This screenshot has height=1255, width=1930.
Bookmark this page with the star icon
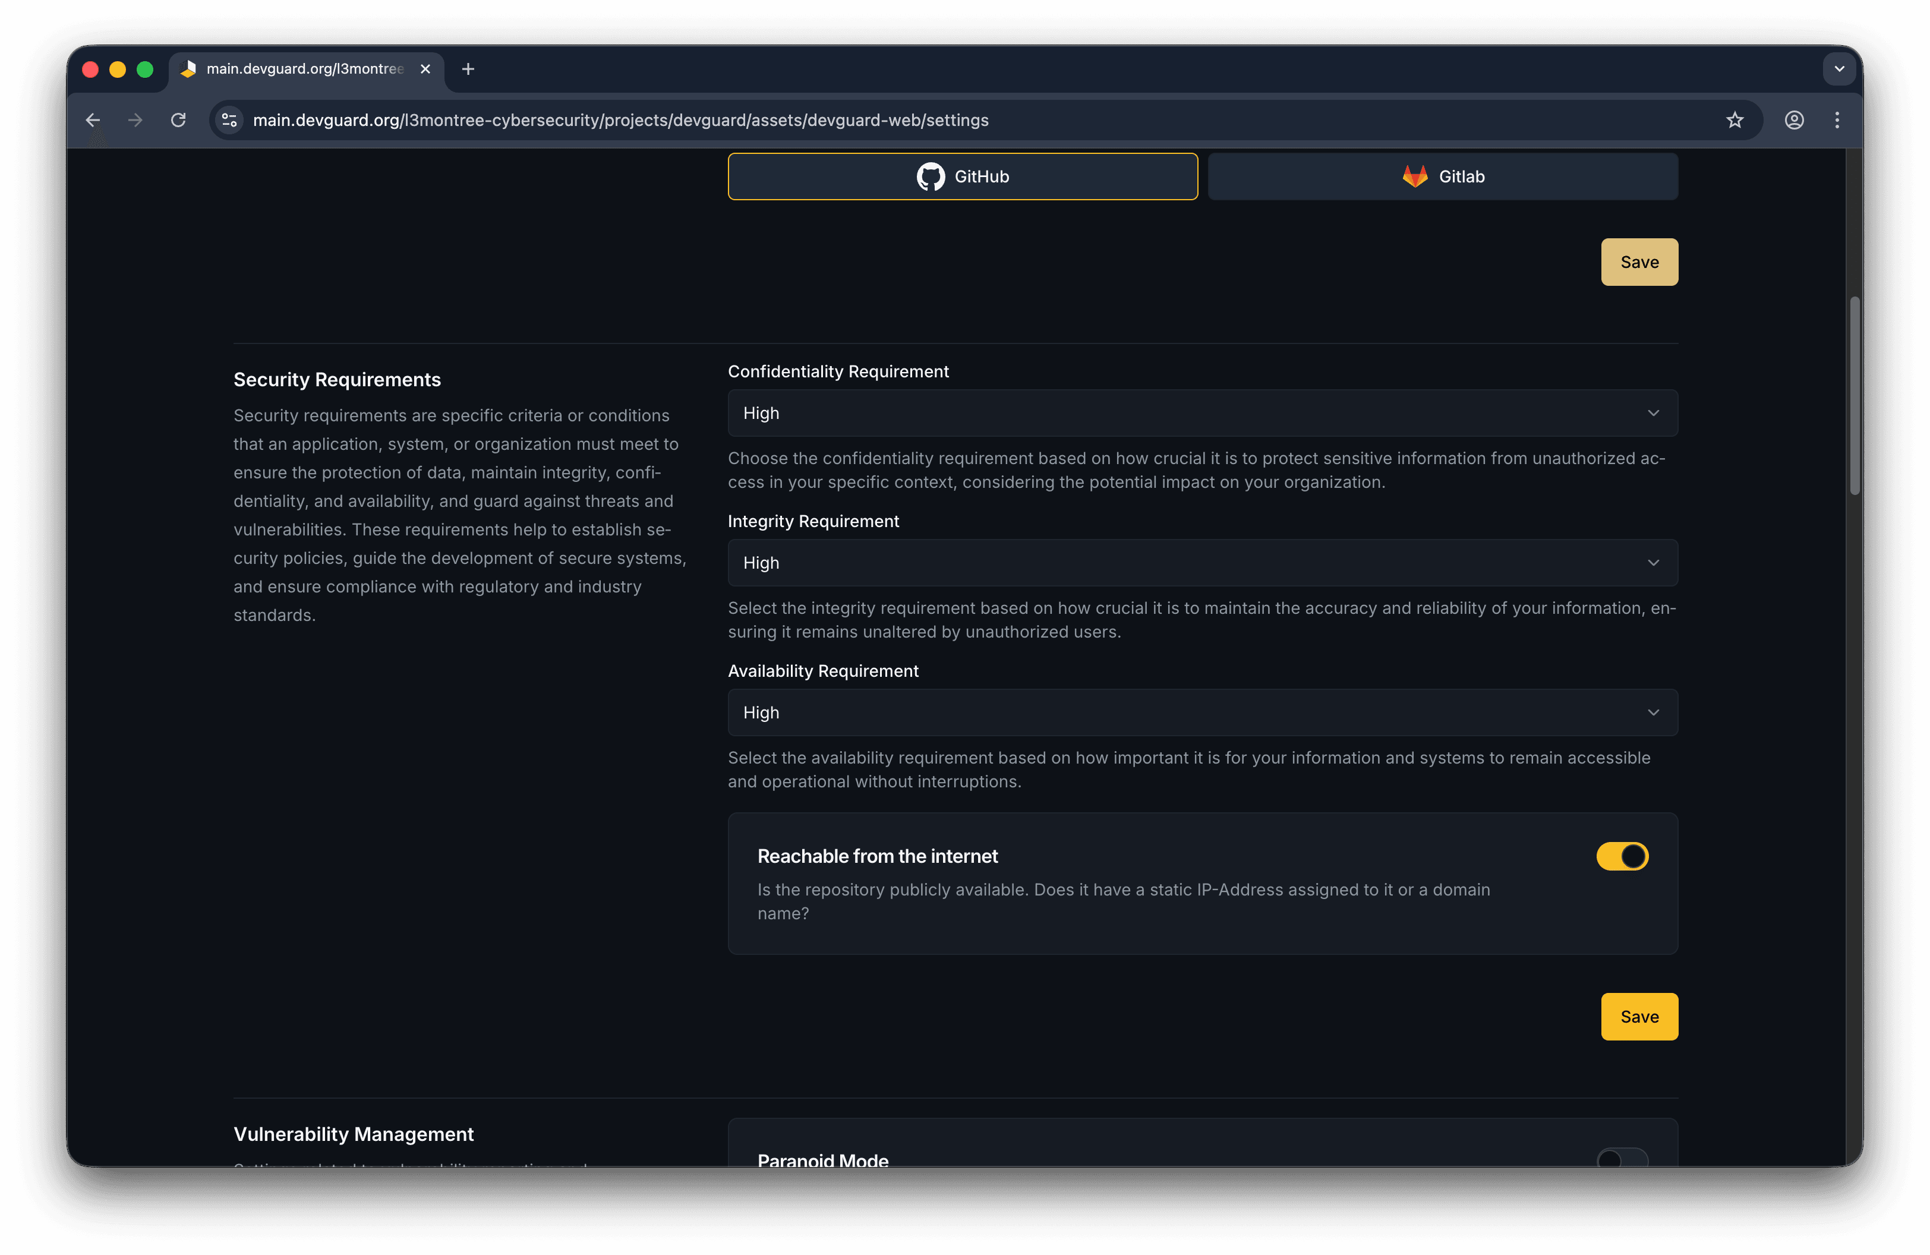[x=1735, y=120]
